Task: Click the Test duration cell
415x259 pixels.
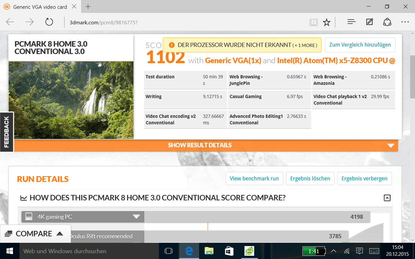Action: tap(185, 80)
